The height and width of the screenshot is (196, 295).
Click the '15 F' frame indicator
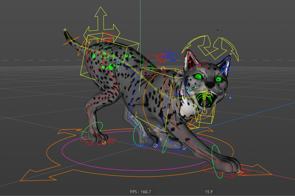pyautogui.click(x=209, y=192)
